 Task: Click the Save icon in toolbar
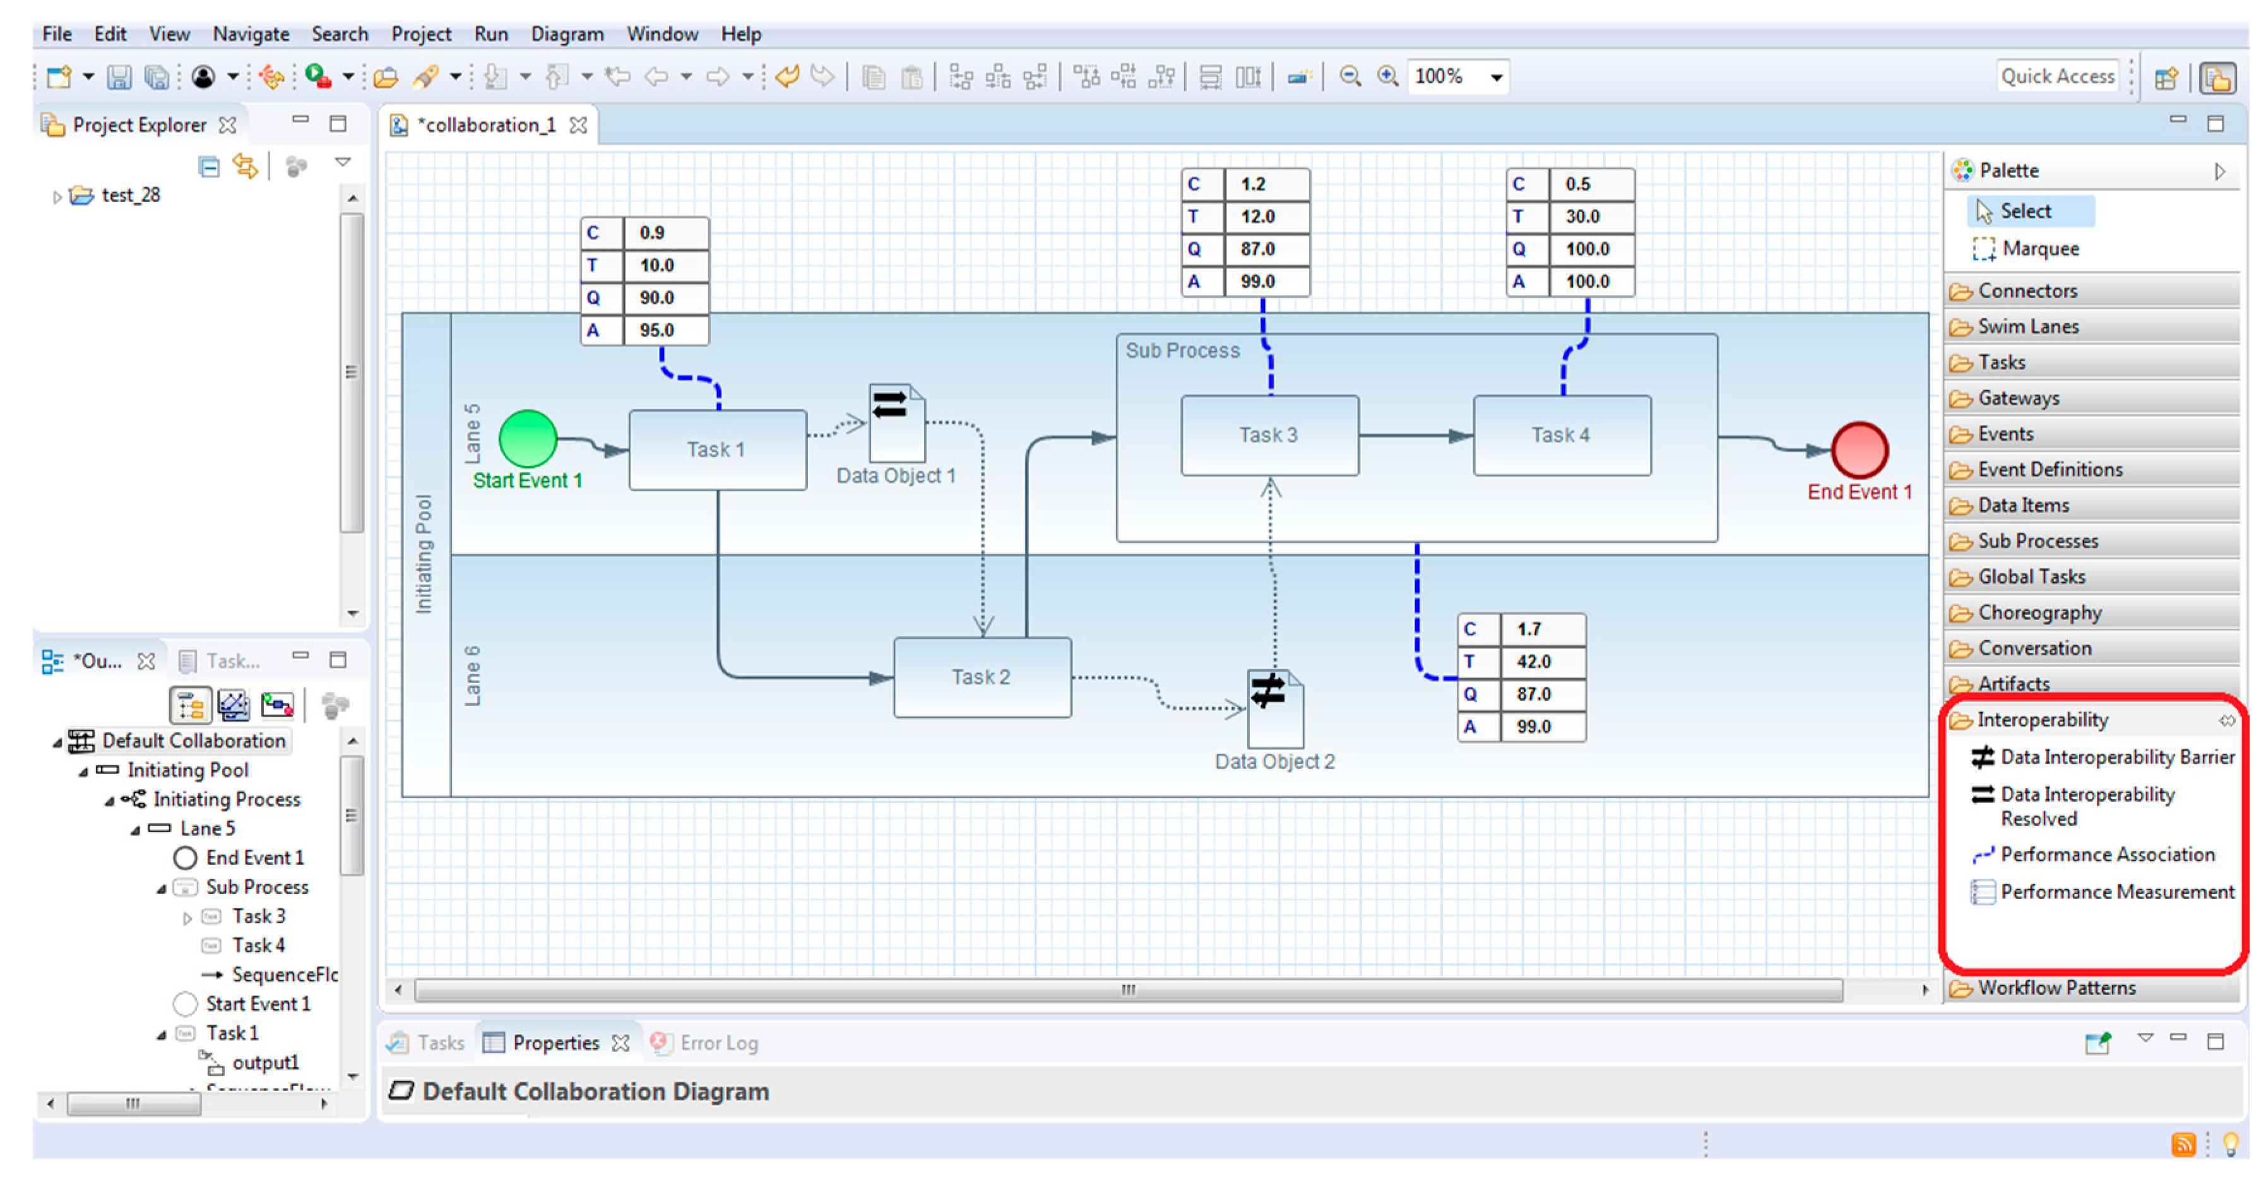tap(119, 78)
